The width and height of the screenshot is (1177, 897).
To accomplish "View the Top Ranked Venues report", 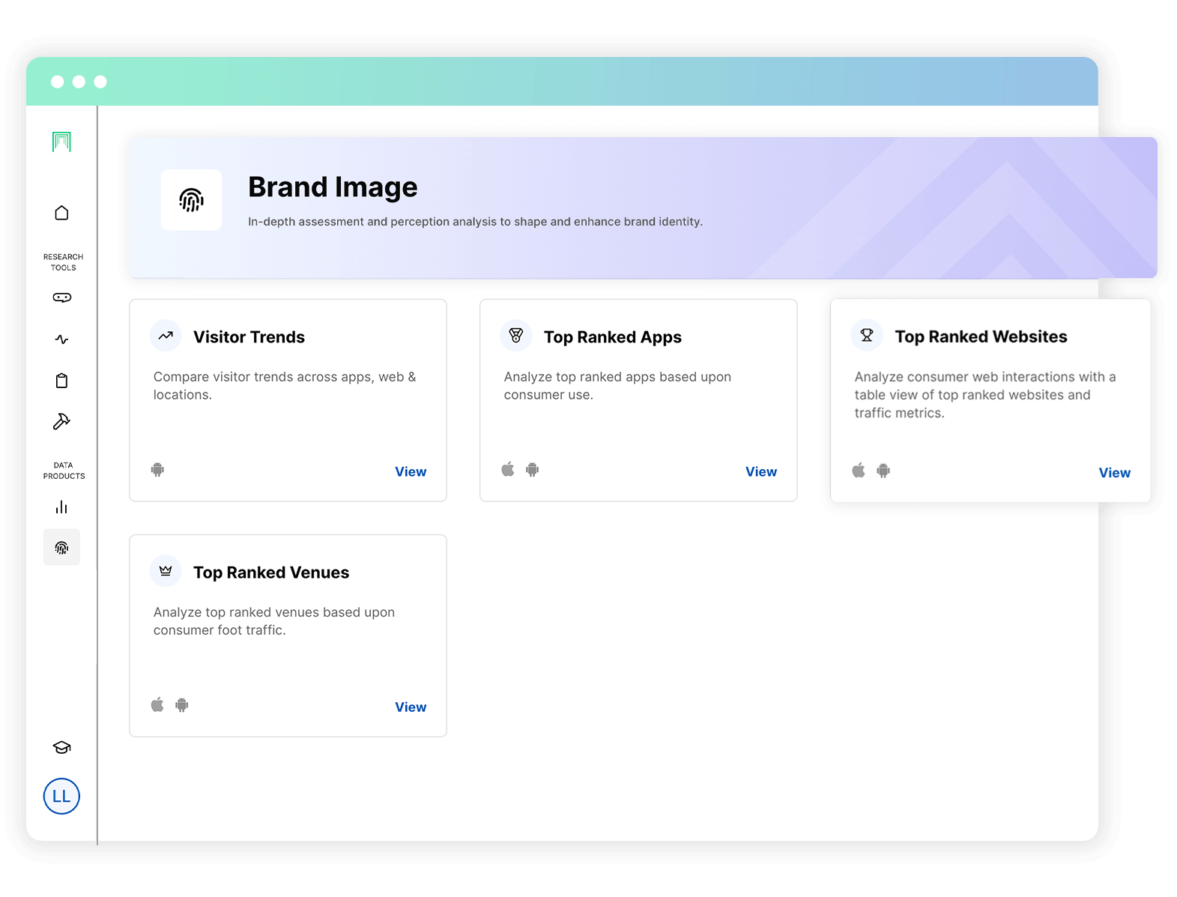I will [x=411, y=707].
